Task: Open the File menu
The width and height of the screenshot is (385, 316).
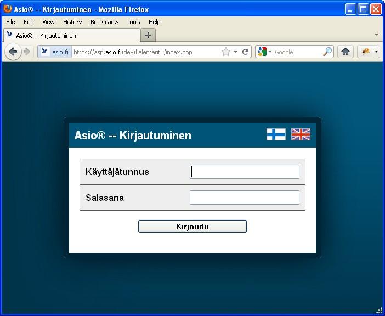Action: (x=10, y=22)
